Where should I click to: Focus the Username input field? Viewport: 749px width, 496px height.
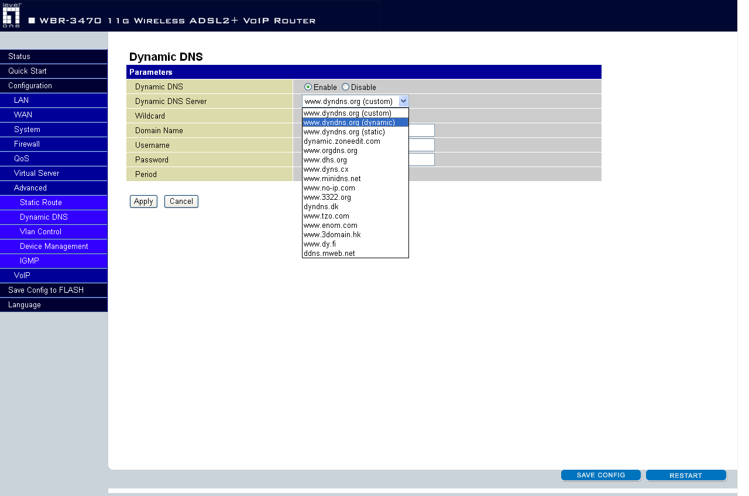pos(421,145)
